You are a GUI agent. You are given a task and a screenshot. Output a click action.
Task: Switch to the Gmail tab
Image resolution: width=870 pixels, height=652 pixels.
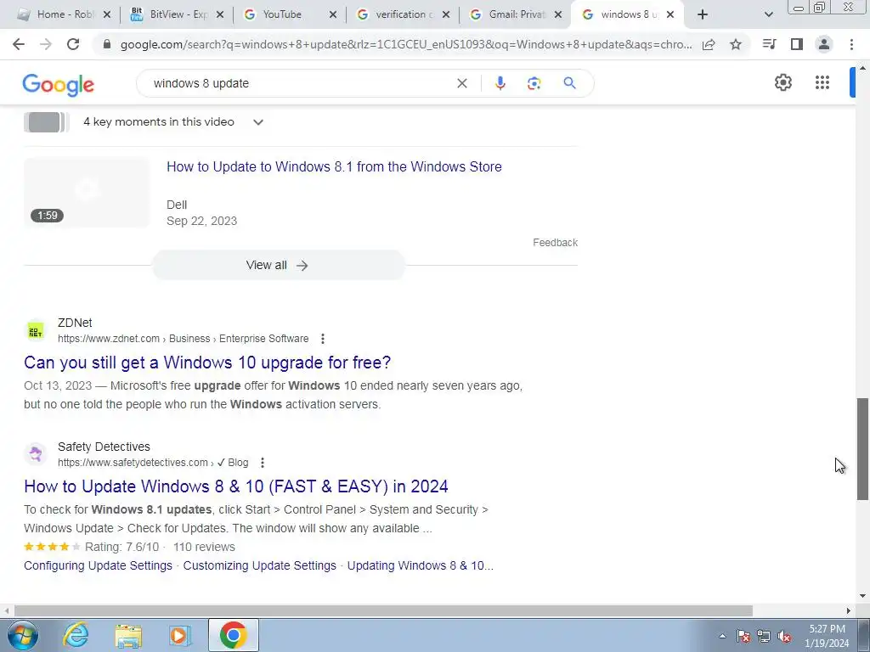coord(516,14)
